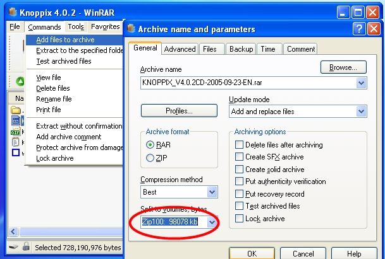The image size is (385, 259).
Task: Open the Tools menu
Action: click(x=76, y=26)
